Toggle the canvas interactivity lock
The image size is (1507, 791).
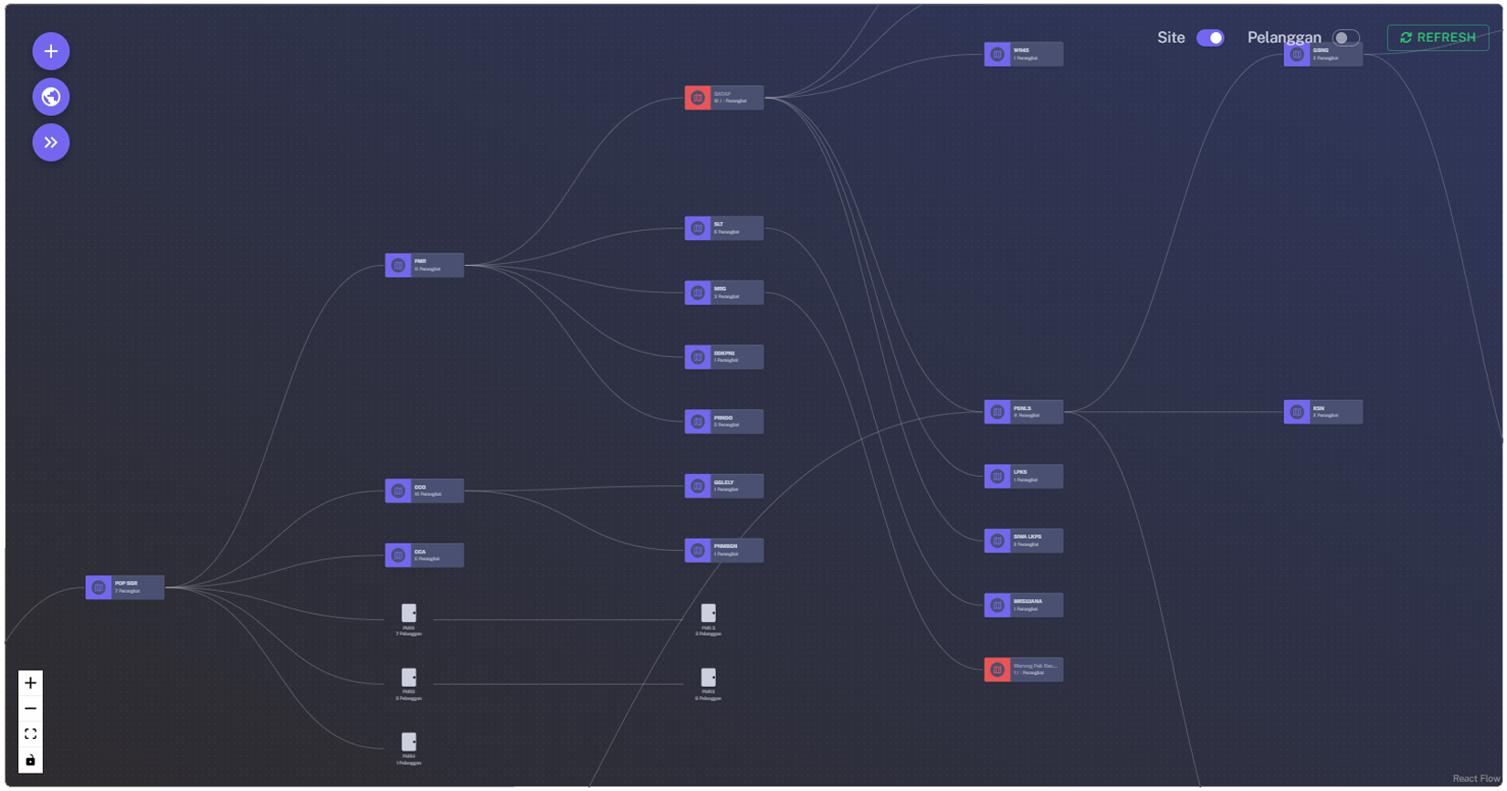coord(30,760)
